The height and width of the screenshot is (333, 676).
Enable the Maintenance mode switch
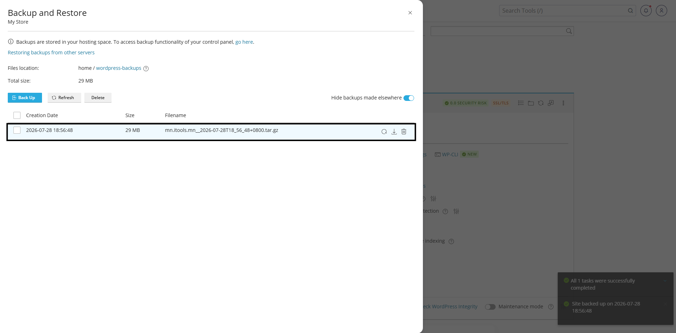coord(490,307)
